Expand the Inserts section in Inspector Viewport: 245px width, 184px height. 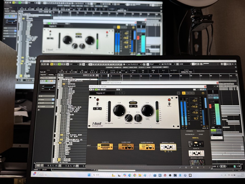click(x=46, y=99)
